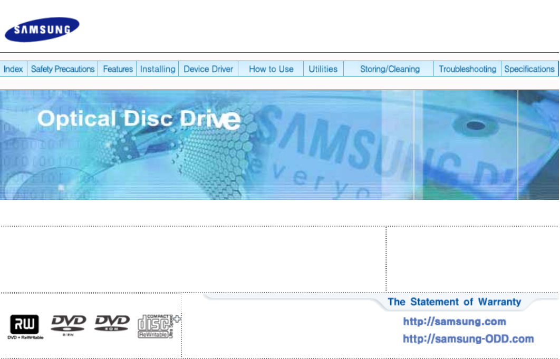Click the Samsung logo at top
560x359 pixels.
tap(42, 30)
